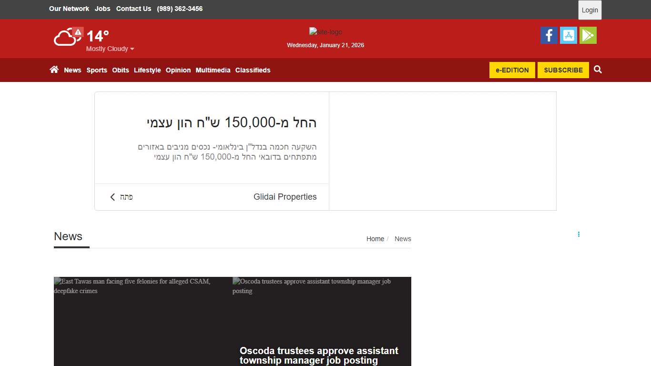Open the Facebook page icon
Screen dimensions: 651x366
pos(549,35)
